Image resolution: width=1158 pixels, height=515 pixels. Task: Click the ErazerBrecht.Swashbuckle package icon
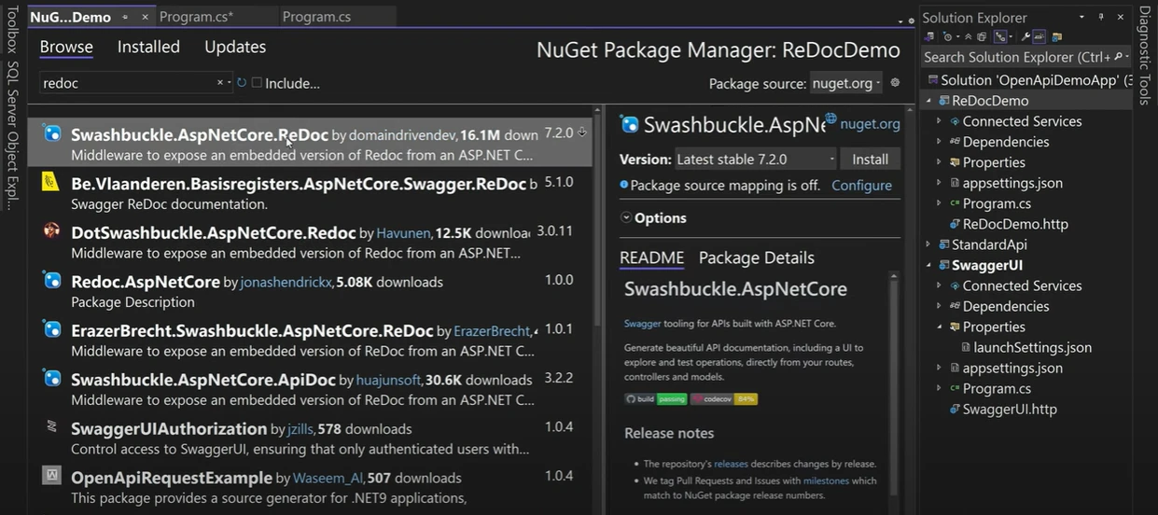click(53, 330)
